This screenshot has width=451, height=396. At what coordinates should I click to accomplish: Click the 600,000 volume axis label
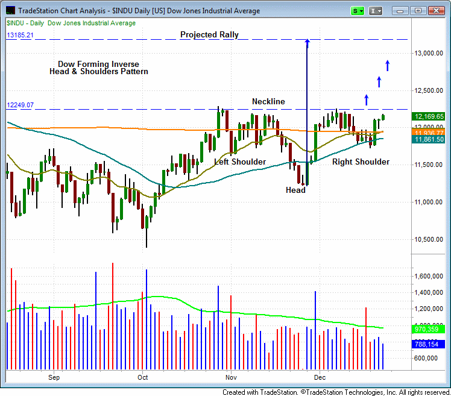point(426,358)
